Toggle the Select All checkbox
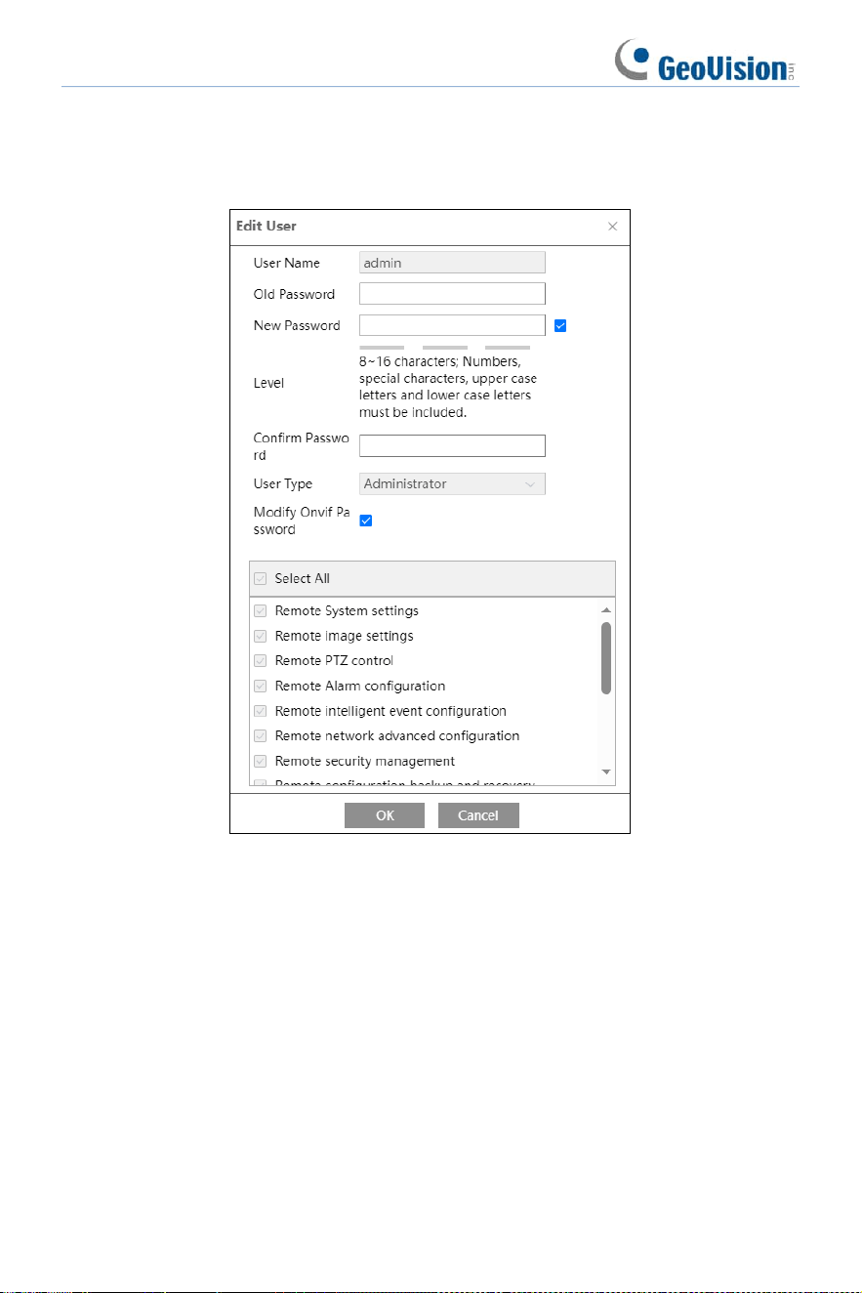This screenshot has height=1293, width=862. coord(261,579)
